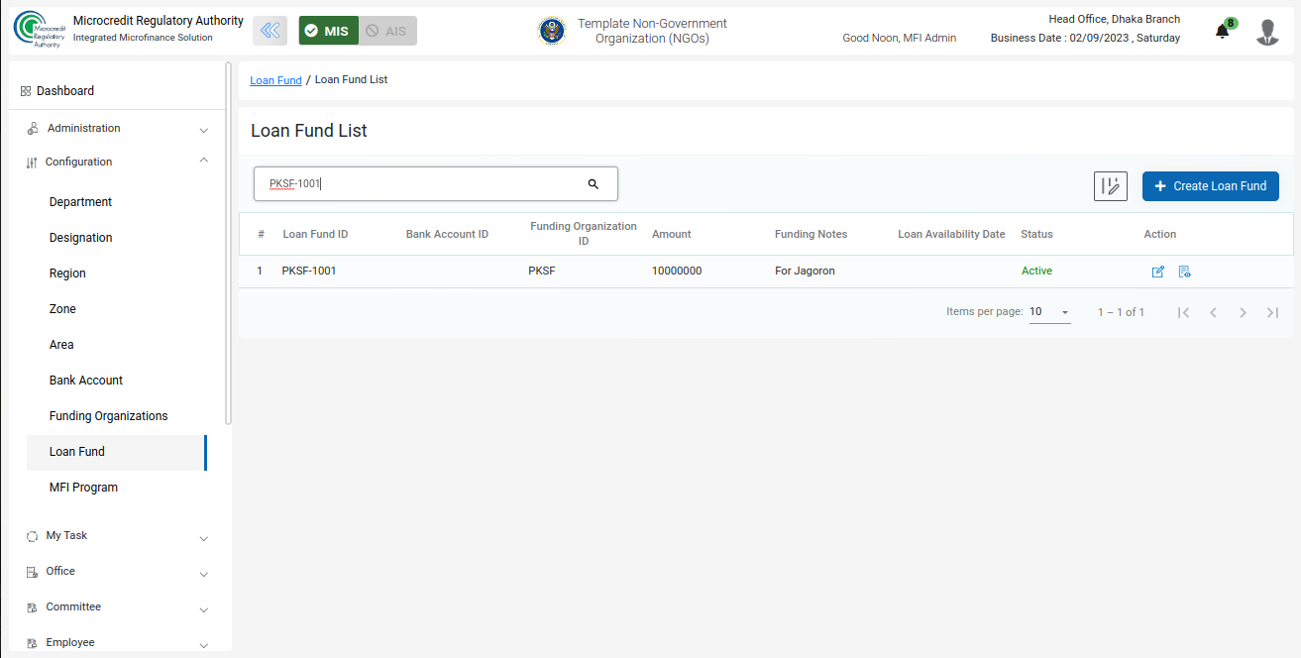This screenshot has width=1301, height=658.
Task: Expand the Committee menu chevron
Action: pos(203,610)
